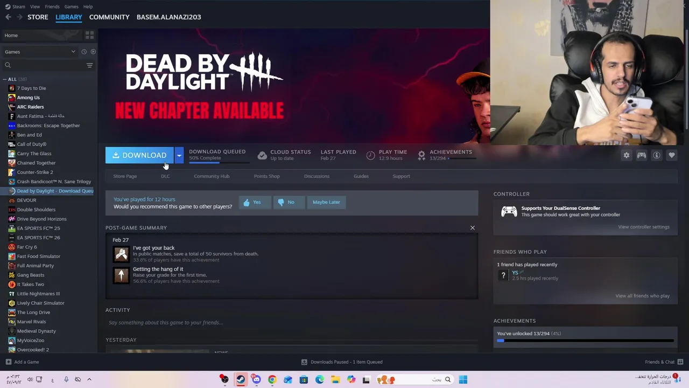Open Friends & Chat panel
689x388 pixels.
[x=664, y=362]
